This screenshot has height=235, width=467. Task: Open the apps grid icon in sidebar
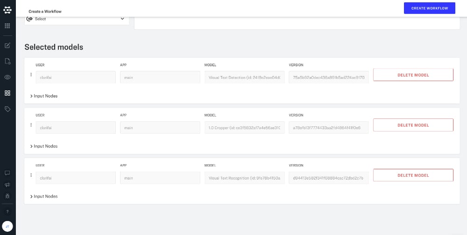[x=7, y=26]
